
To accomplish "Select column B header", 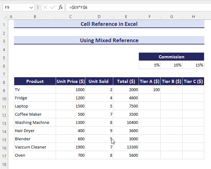I will pyautogui.click(x=35, y=16).
